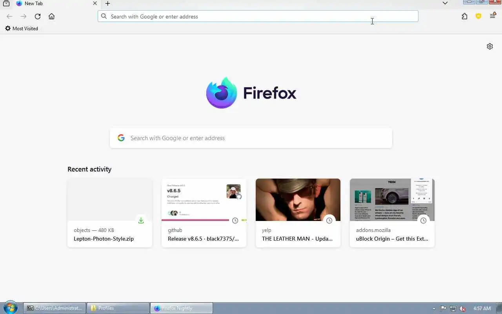Open the home page

(x=51, y=16)
